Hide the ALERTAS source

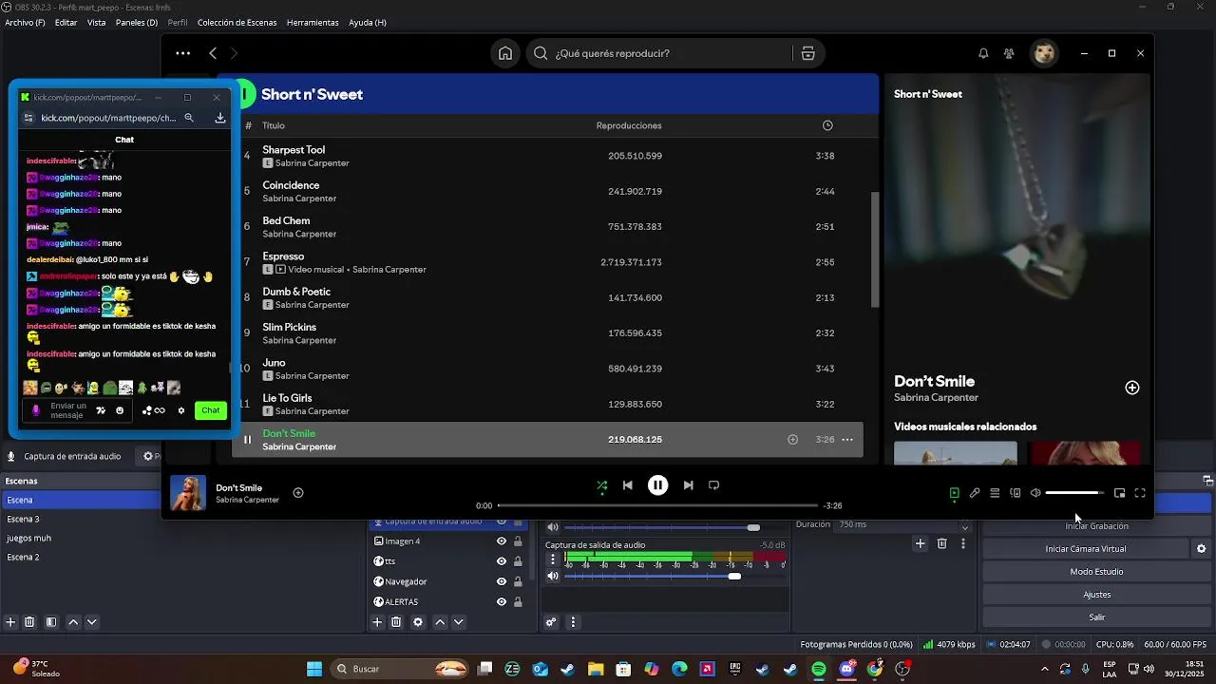tap(502, 601)
